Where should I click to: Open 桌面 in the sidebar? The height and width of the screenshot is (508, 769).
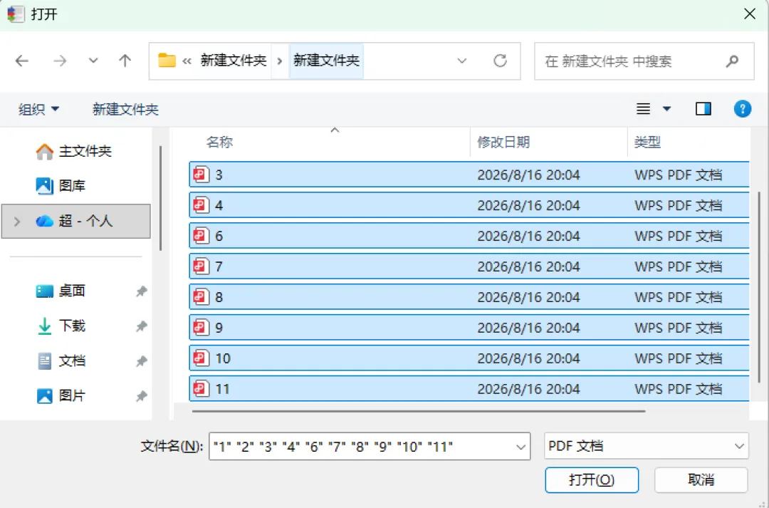pos(61,291)
